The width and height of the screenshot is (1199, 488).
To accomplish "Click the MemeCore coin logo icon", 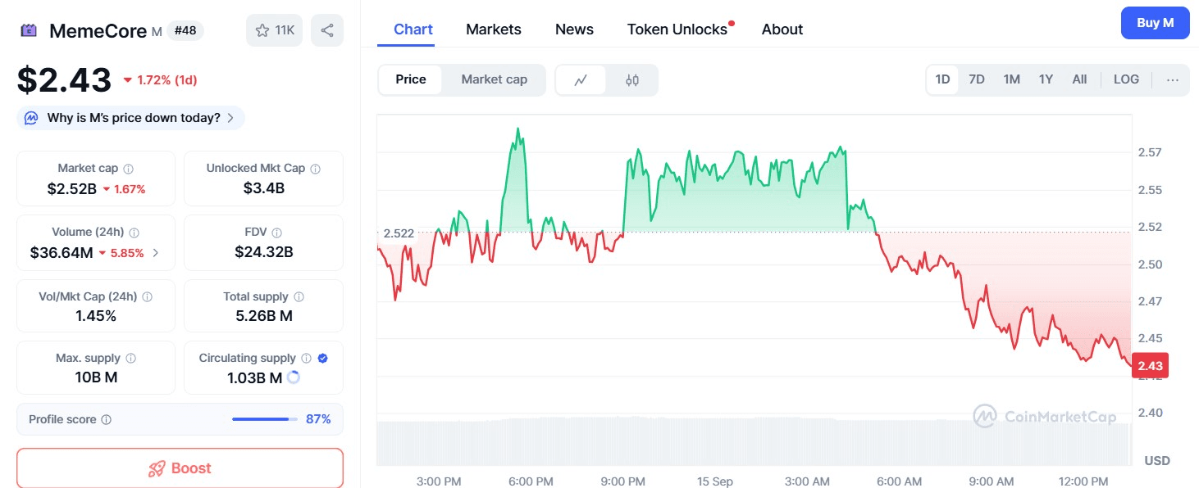I will pyautogui.click(x=29, y=31).
